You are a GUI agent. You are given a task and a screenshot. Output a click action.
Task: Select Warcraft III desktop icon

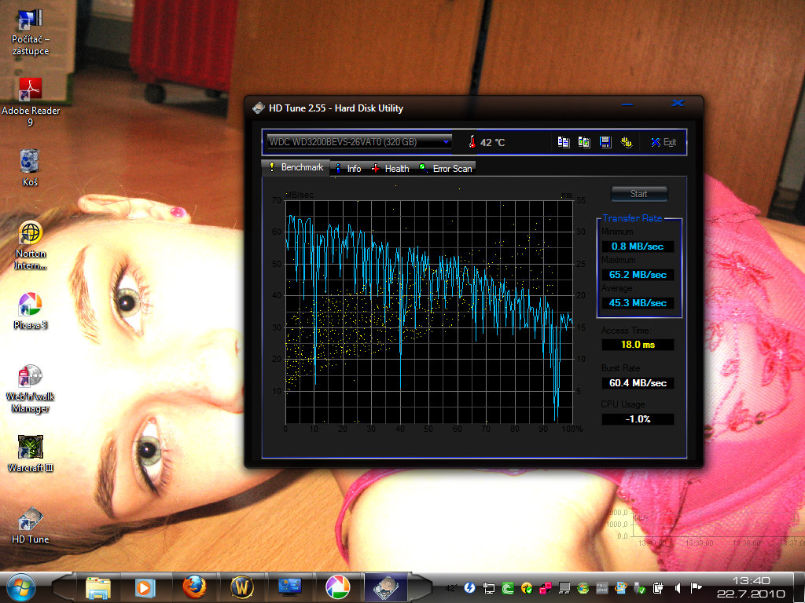31,448
